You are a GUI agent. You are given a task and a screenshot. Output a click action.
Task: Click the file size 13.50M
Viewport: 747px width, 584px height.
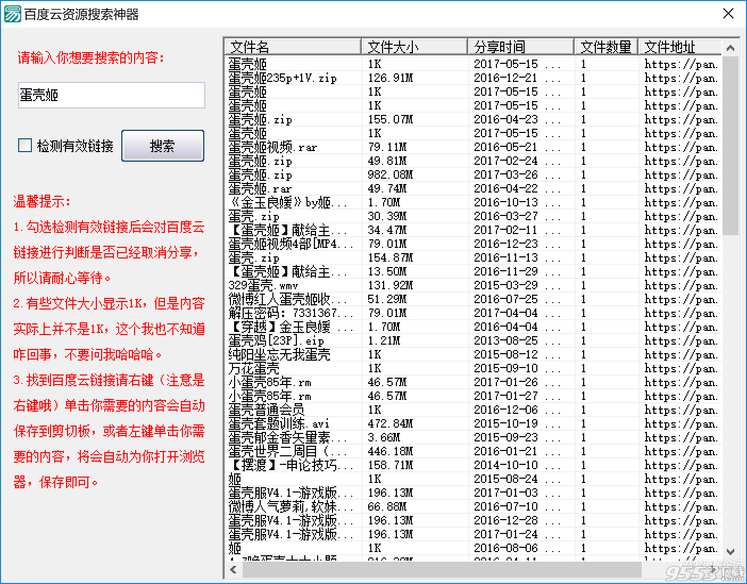(x=387, y=272)
